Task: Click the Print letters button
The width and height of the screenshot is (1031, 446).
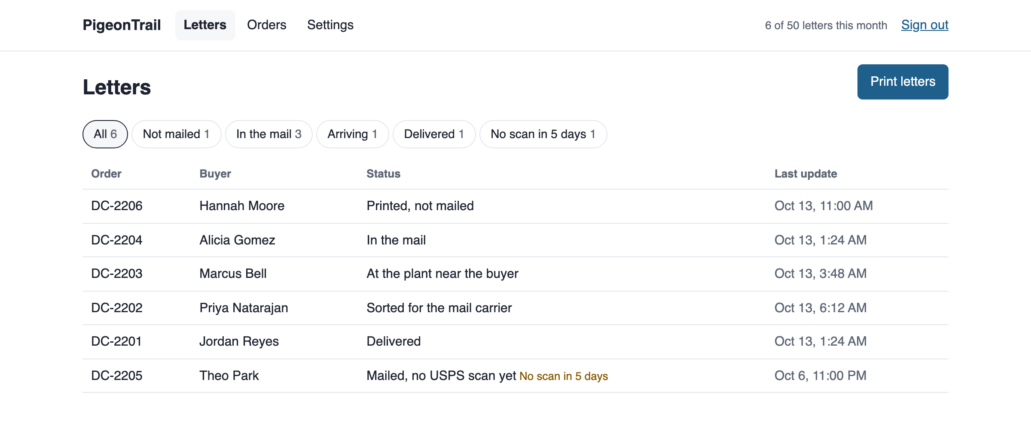Action: [903, 82]
